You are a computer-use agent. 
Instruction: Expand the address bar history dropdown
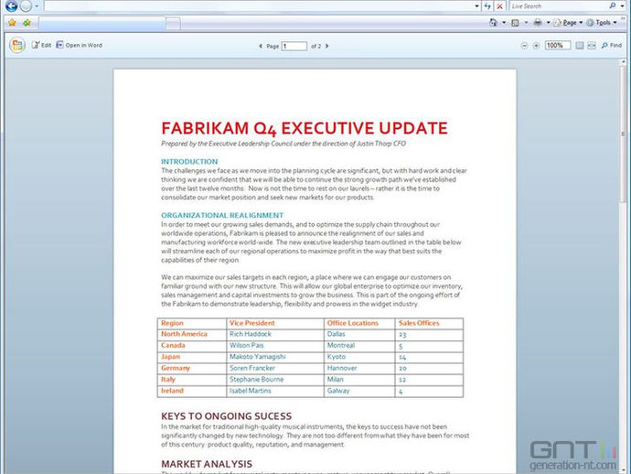(x=476, y=6)
